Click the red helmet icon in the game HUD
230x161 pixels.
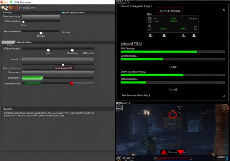165,152
